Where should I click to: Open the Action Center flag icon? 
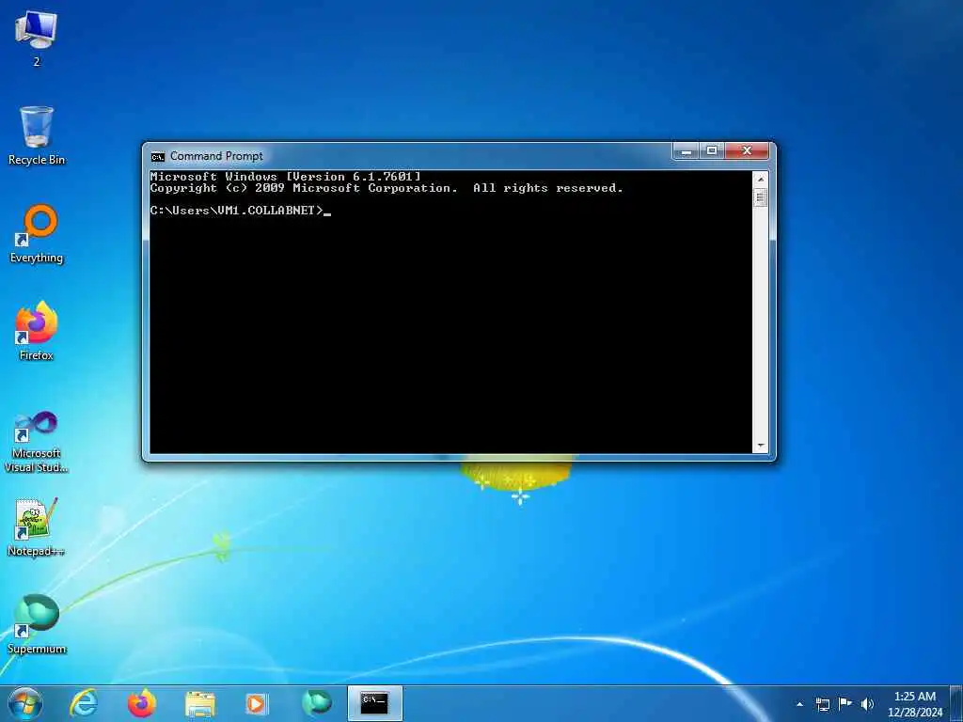(845, 703)
